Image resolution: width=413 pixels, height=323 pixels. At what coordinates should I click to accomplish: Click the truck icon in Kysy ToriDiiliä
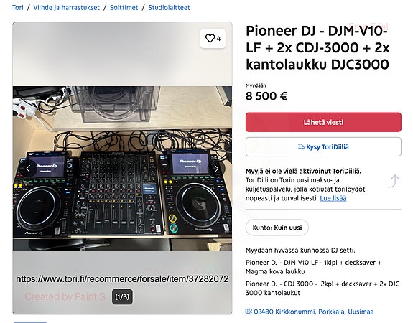(301, 146)
